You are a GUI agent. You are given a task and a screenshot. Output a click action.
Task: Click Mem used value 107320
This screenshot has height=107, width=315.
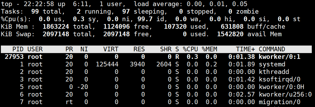click(175, 27)
